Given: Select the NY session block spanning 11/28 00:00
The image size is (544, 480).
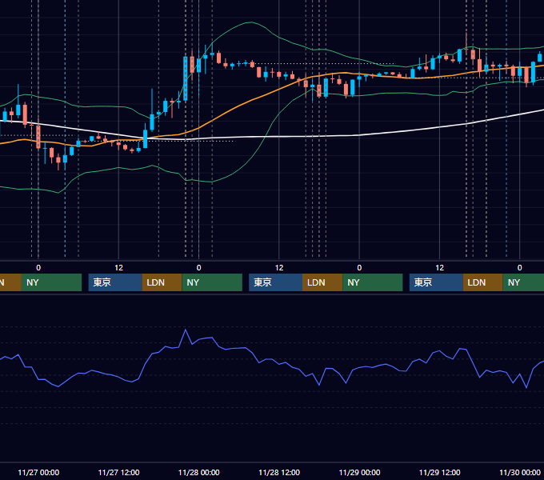Looking at the screenshot, I should pyautogui.click(x=212, y=282).
